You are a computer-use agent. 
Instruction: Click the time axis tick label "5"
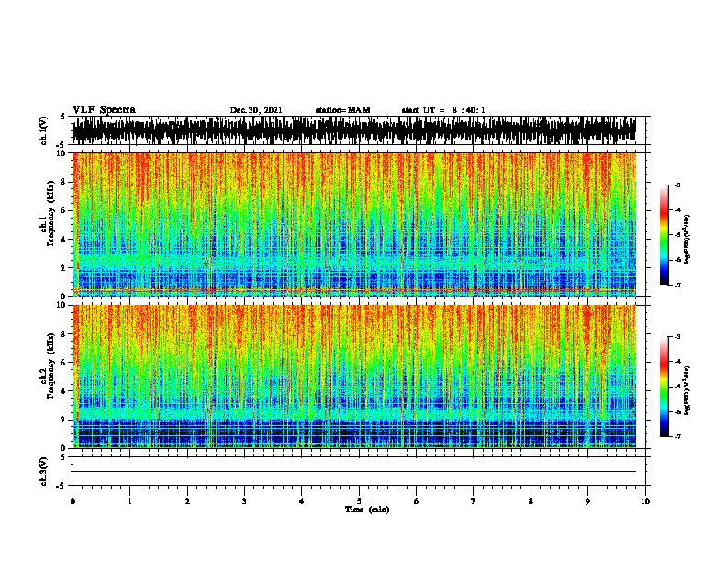point(359,501)
